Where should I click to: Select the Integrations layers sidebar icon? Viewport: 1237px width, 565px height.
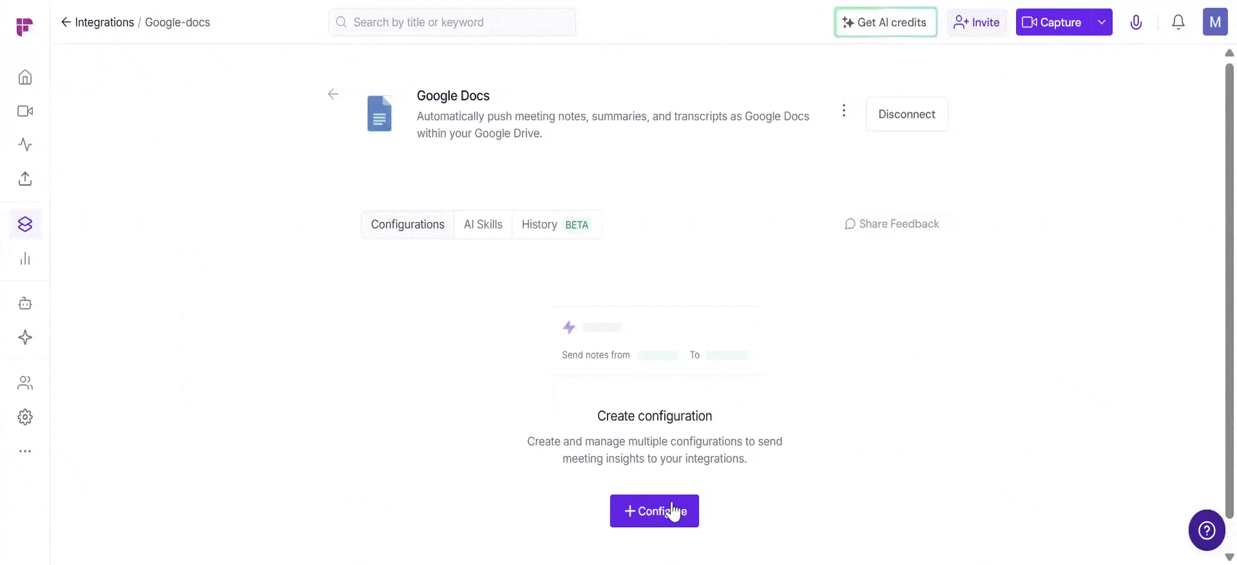pyautogui.click(x=25, y=224)
